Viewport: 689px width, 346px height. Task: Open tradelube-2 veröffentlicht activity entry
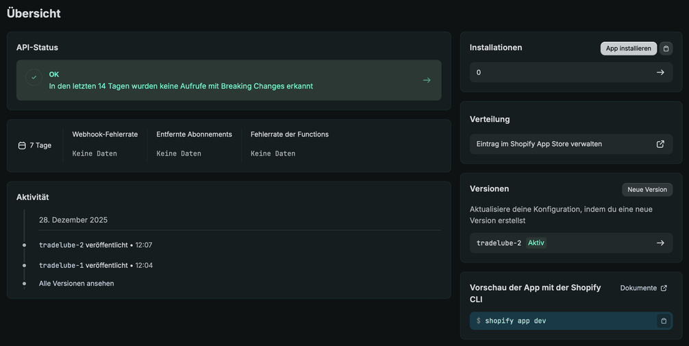(95, 245)
